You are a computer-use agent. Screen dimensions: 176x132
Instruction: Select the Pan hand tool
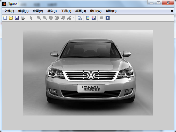51,18
